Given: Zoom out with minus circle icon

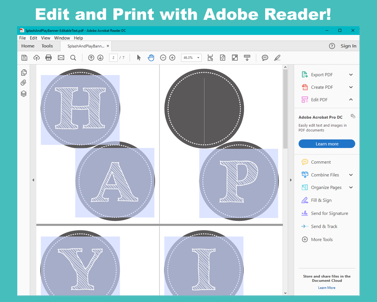Looking at the screenshot, I should [163, 58].
